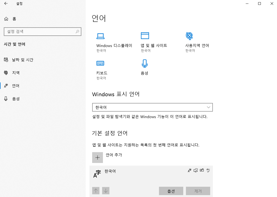Viewport: 277px width, 197px height.
Task: Click the 언어 page heading
Action: pos(99,18)
